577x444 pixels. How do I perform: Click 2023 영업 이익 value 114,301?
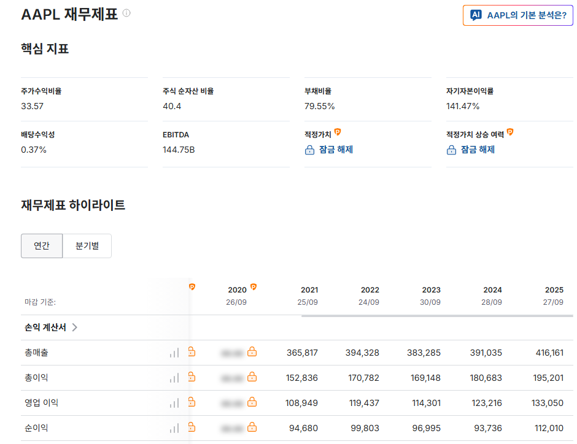tap(427, 403)
